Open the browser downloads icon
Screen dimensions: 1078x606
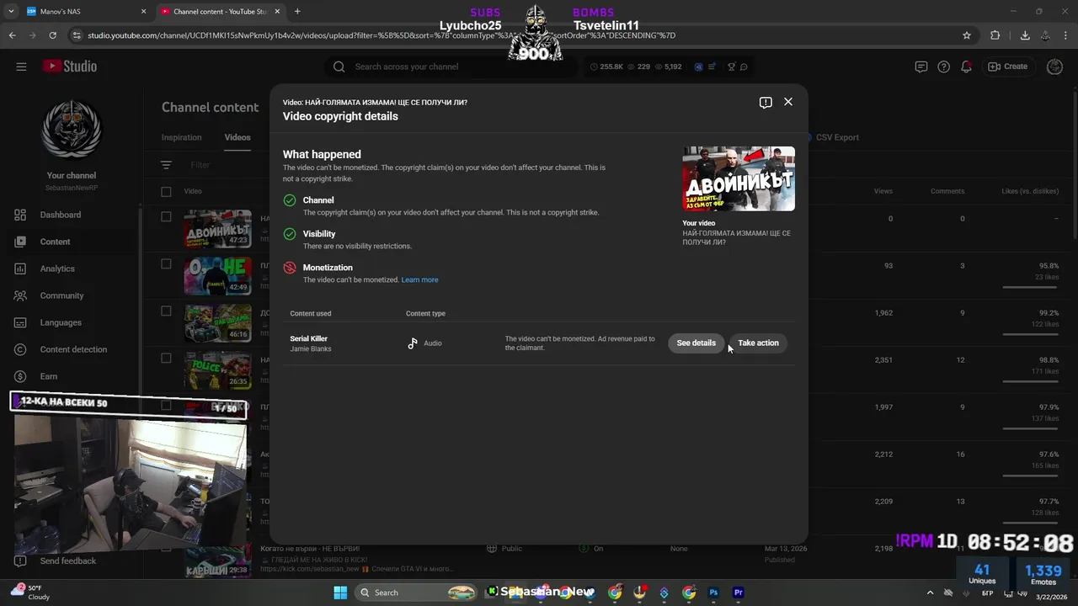(x=1025, y=35)
